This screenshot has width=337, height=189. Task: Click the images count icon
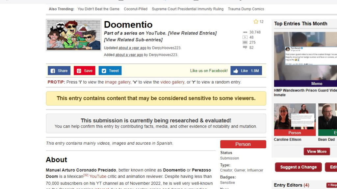click(245, 42)
